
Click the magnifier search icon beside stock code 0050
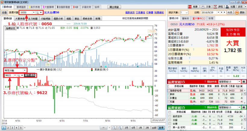(x=38, y=13)
